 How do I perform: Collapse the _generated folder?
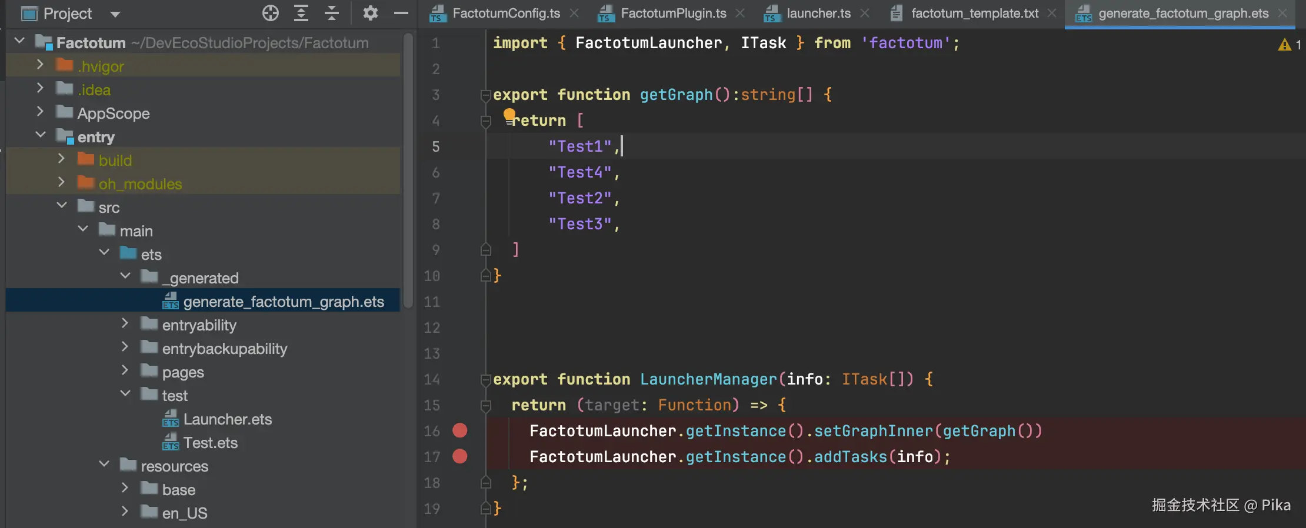click(125, 276)
